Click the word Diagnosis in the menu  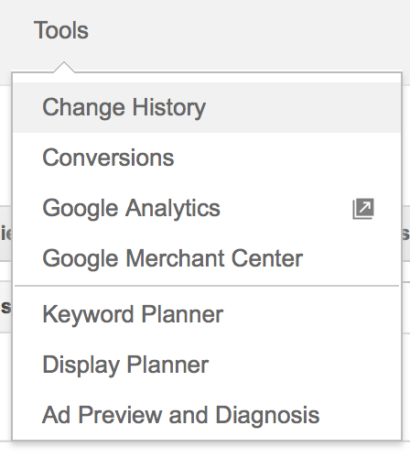click(x=267, y=416)
